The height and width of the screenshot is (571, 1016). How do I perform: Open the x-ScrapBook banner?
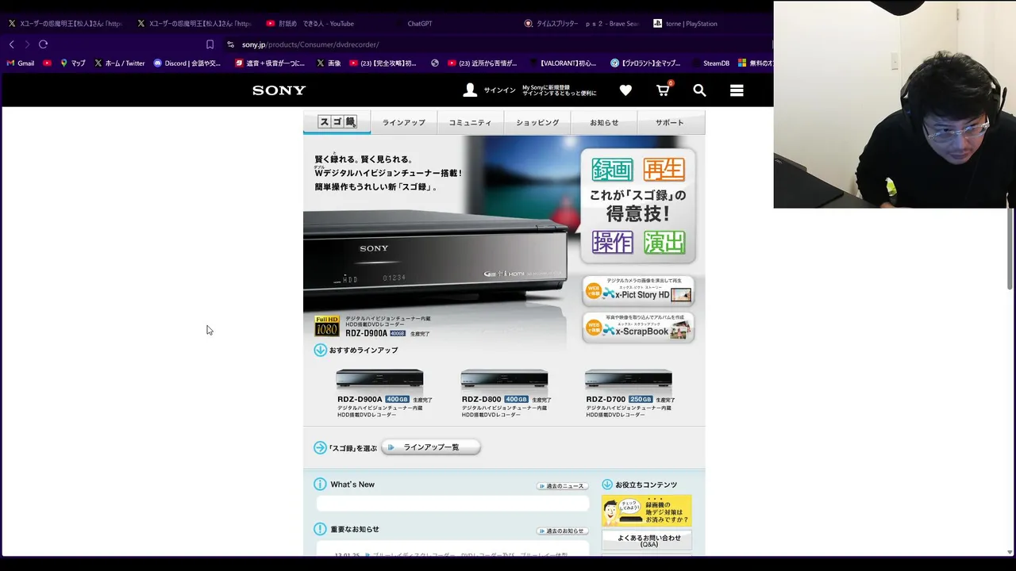coord(638,328)
